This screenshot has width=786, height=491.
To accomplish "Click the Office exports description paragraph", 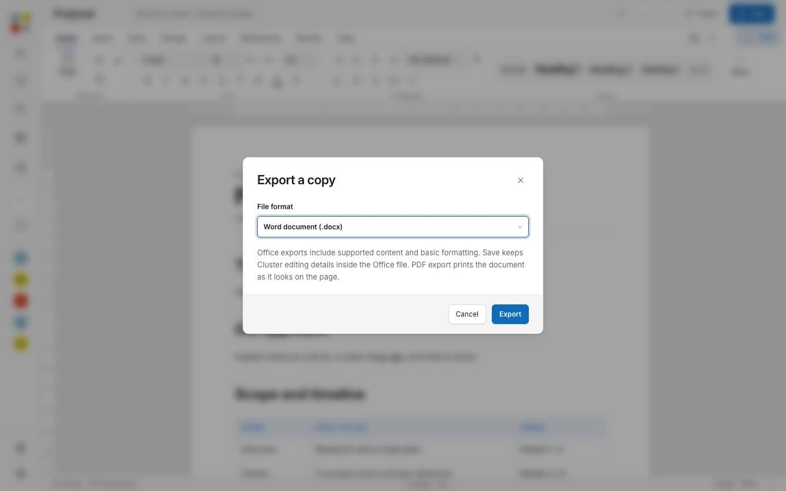I will 391,265.
